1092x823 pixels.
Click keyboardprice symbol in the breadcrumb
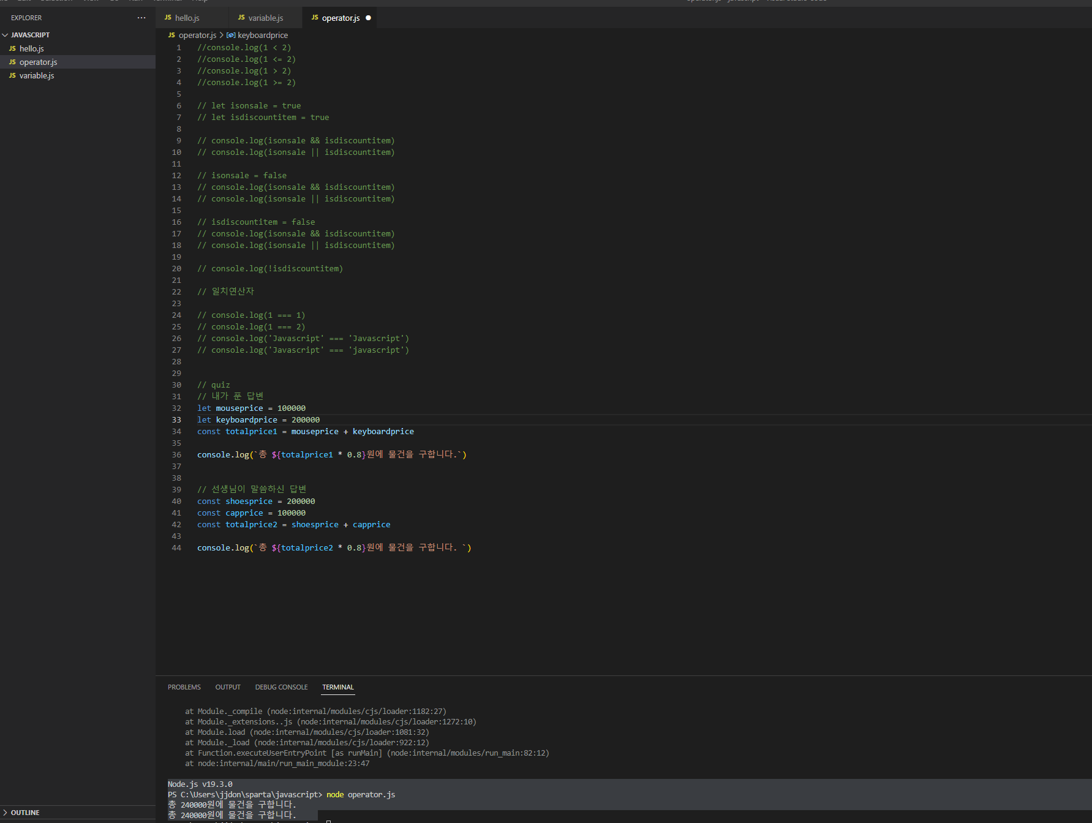pyautogui.click(x=262, y=35)
